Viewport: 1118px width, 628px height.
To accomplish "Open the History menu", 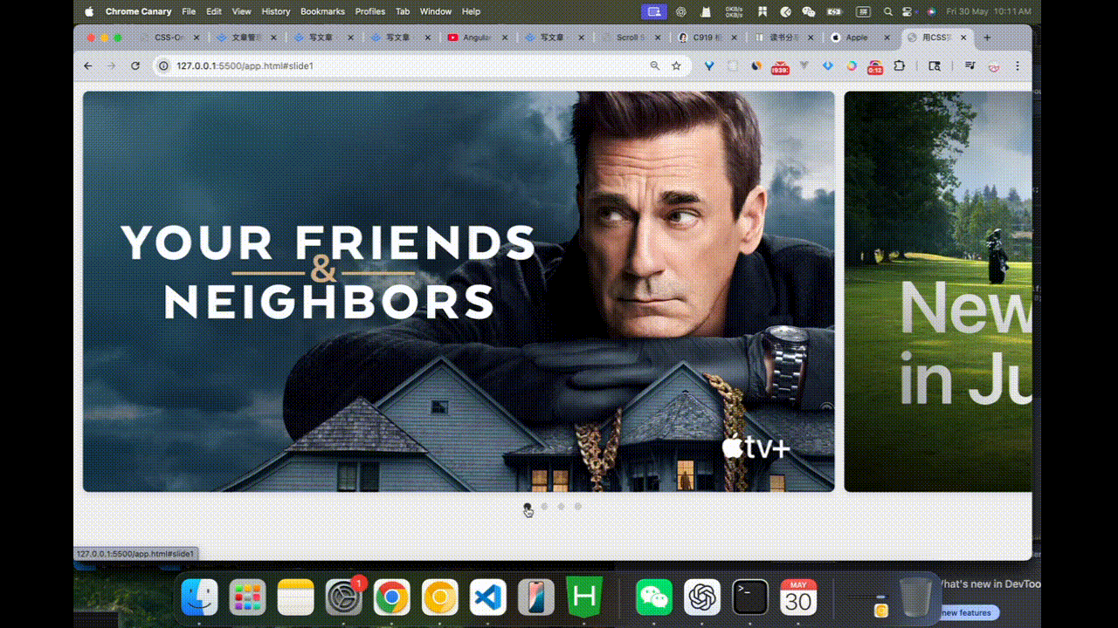I will (276, 11).
